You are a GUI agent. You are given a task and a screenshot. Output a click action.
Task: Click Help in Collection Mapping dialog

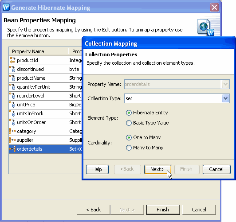coord(97,169)
